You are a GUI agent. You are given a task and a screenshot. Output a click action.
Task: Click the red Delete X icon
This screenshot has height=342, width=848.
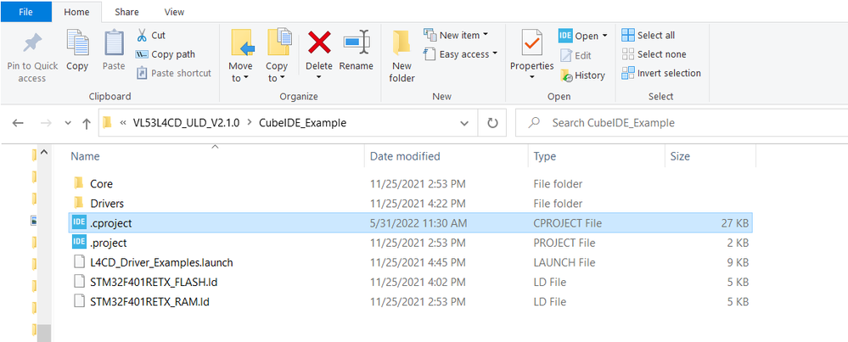319,42
